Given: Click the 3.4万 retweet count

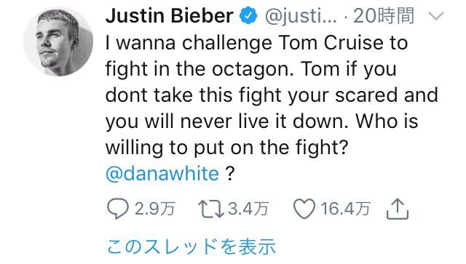Looking at the screenshot, I should click(248, 209).
